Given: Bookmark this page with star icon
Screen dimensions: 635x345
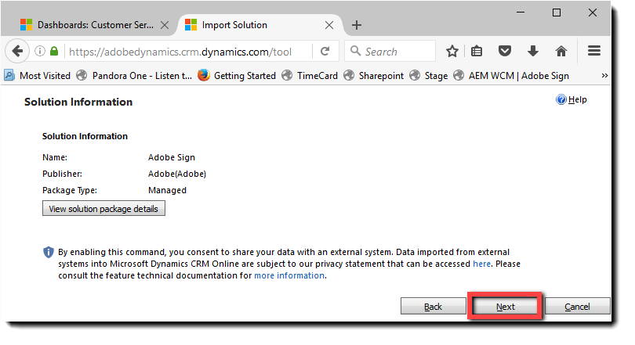Looking at the screenshot, I should tap(452, 52).
